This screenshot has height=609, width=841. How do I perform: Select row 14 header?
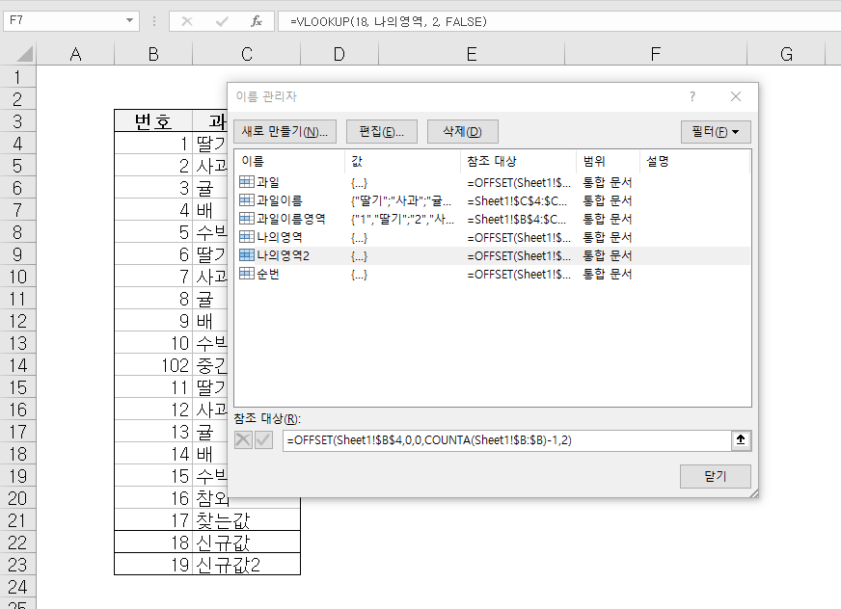click(x=17, y=365)
